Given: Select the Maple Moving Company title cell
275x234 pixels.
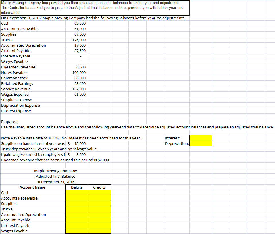Looking at the screenshot, I should tap(55, 171).
